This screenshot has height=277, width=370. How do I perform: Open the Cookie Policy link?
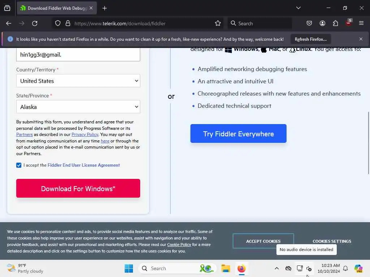point(179,245)
